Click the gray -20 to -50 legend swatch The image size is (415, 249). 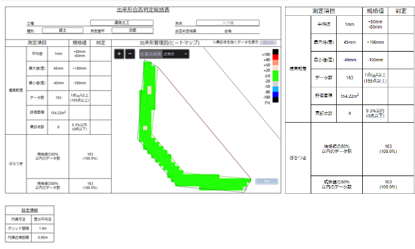pyautogui.click(x=275, y=84)
